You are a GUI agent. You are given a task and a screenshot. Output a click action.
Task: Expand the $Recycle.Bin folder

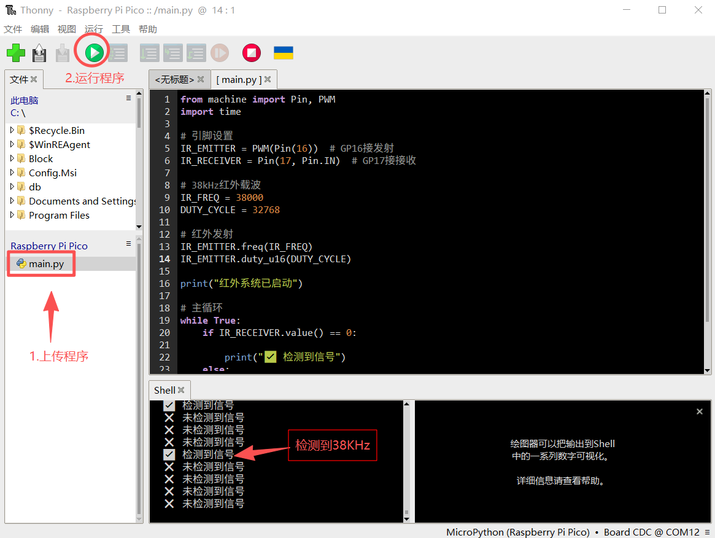(12, 130)
